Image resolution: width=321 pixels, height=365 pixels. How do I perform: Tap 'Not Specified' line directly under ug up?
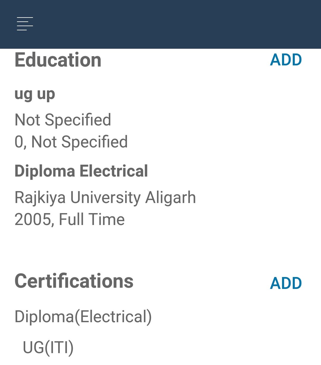(x=63, y=120)
